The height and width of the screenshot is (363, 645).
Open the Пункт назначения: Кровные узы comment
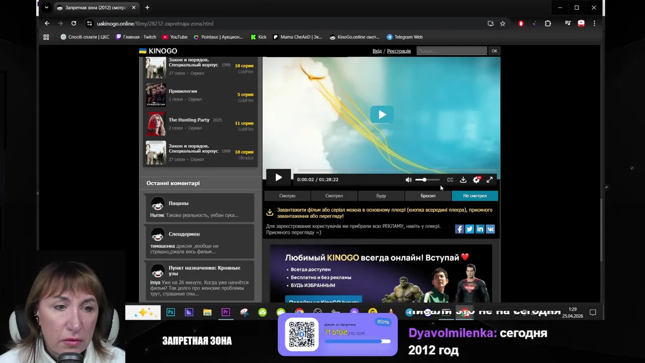tap(199, 281)
